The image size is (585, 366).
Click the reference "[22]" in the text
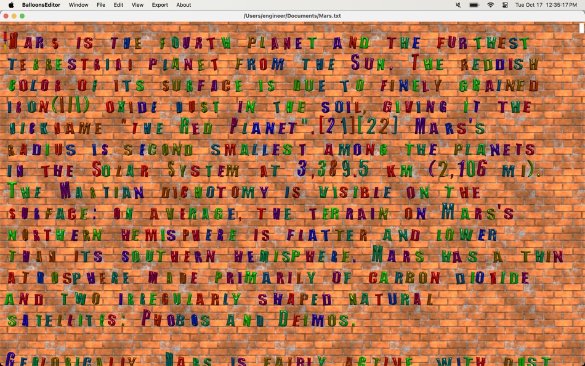click(x=378, y=126)
